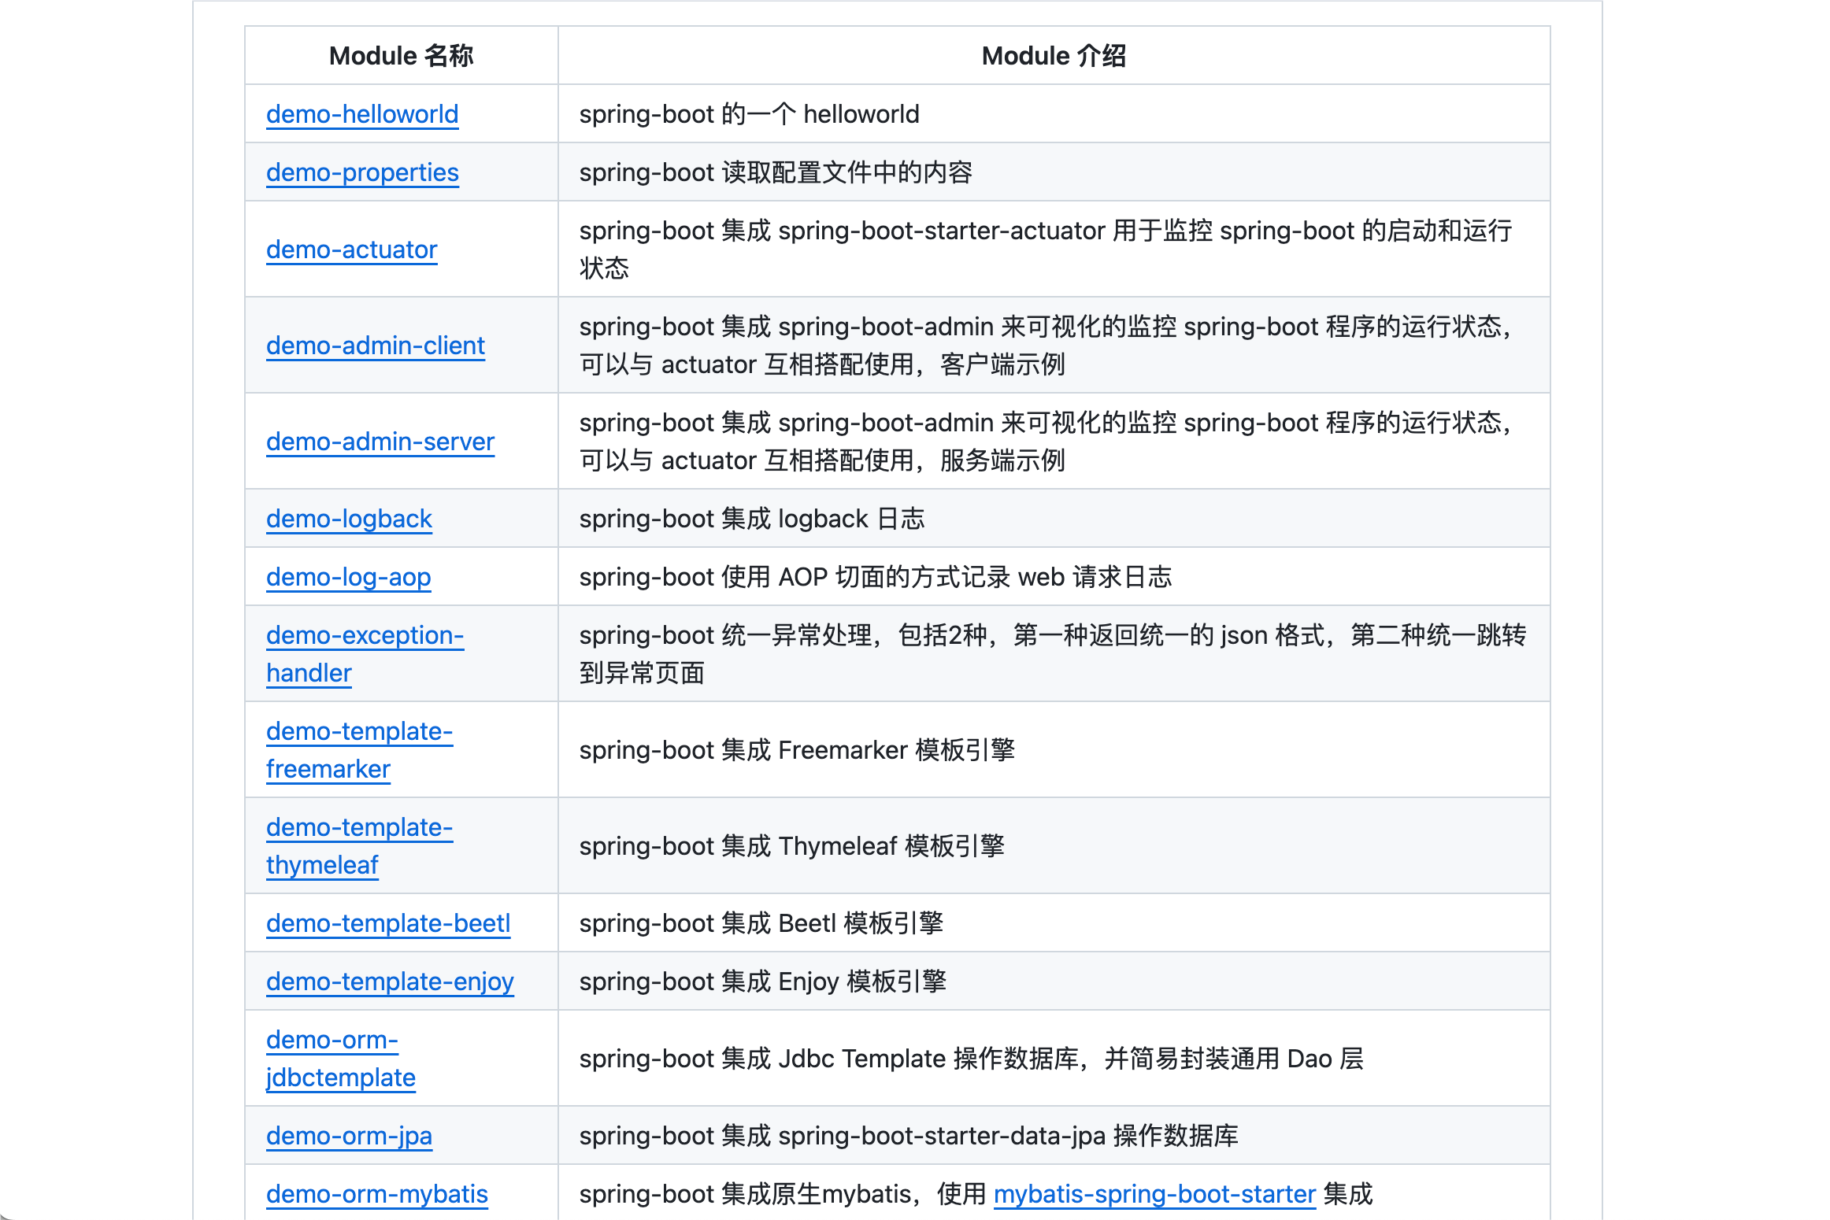Open the demo-orm-mybatis link

click(x=377, y=1194)
